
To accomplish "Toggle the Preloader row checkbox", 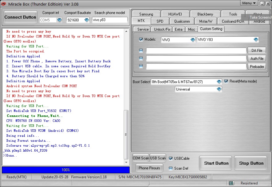I will [x=141, y=66].
